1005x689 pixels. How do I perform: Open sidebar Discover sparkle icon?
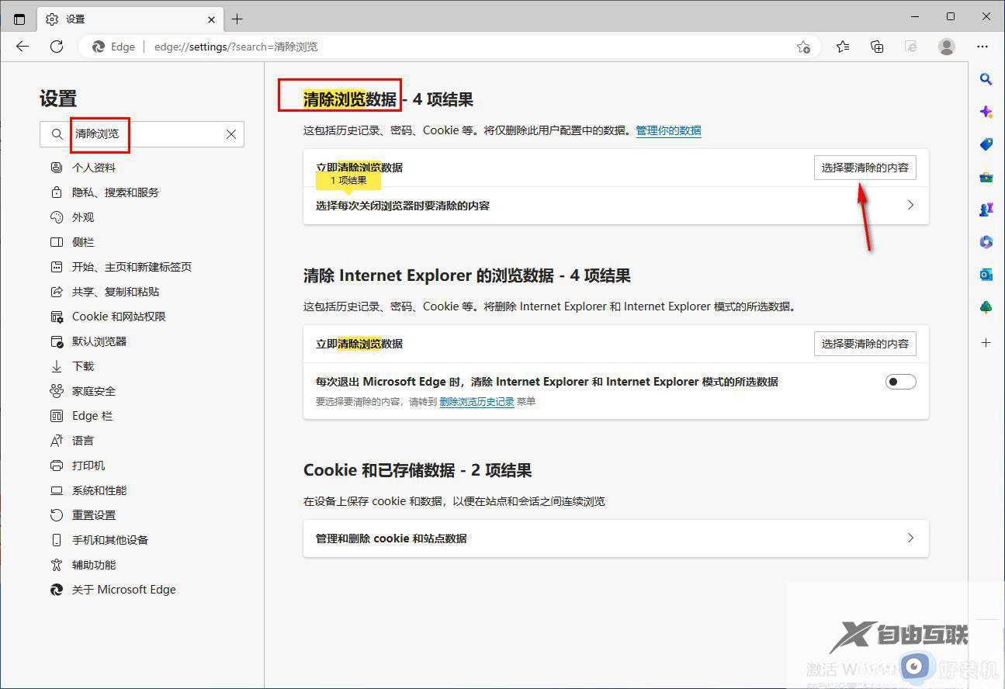[x=986, y=112]
